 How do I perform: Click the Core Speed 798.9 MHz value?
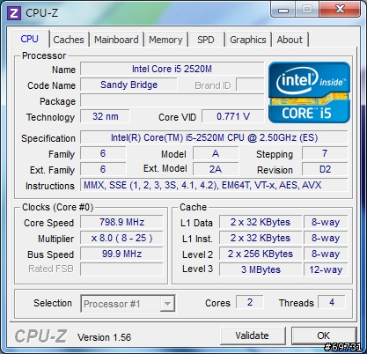(x=121, y=222)
